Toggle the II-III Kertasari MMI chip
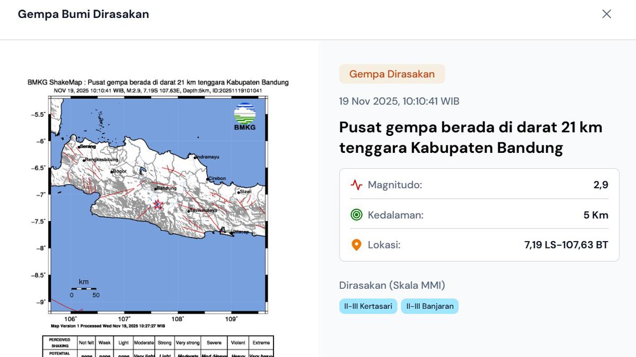The height and width of the screenshot is (357, 636). pyautogui.click(x=368, y=306)
